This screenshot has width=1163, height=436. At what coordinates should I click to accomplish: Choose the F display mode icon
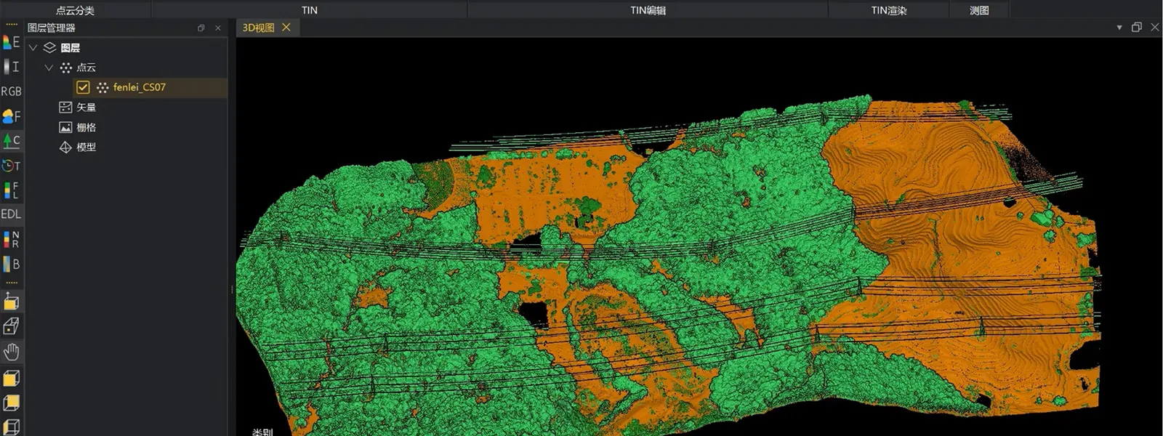point(11,116)
